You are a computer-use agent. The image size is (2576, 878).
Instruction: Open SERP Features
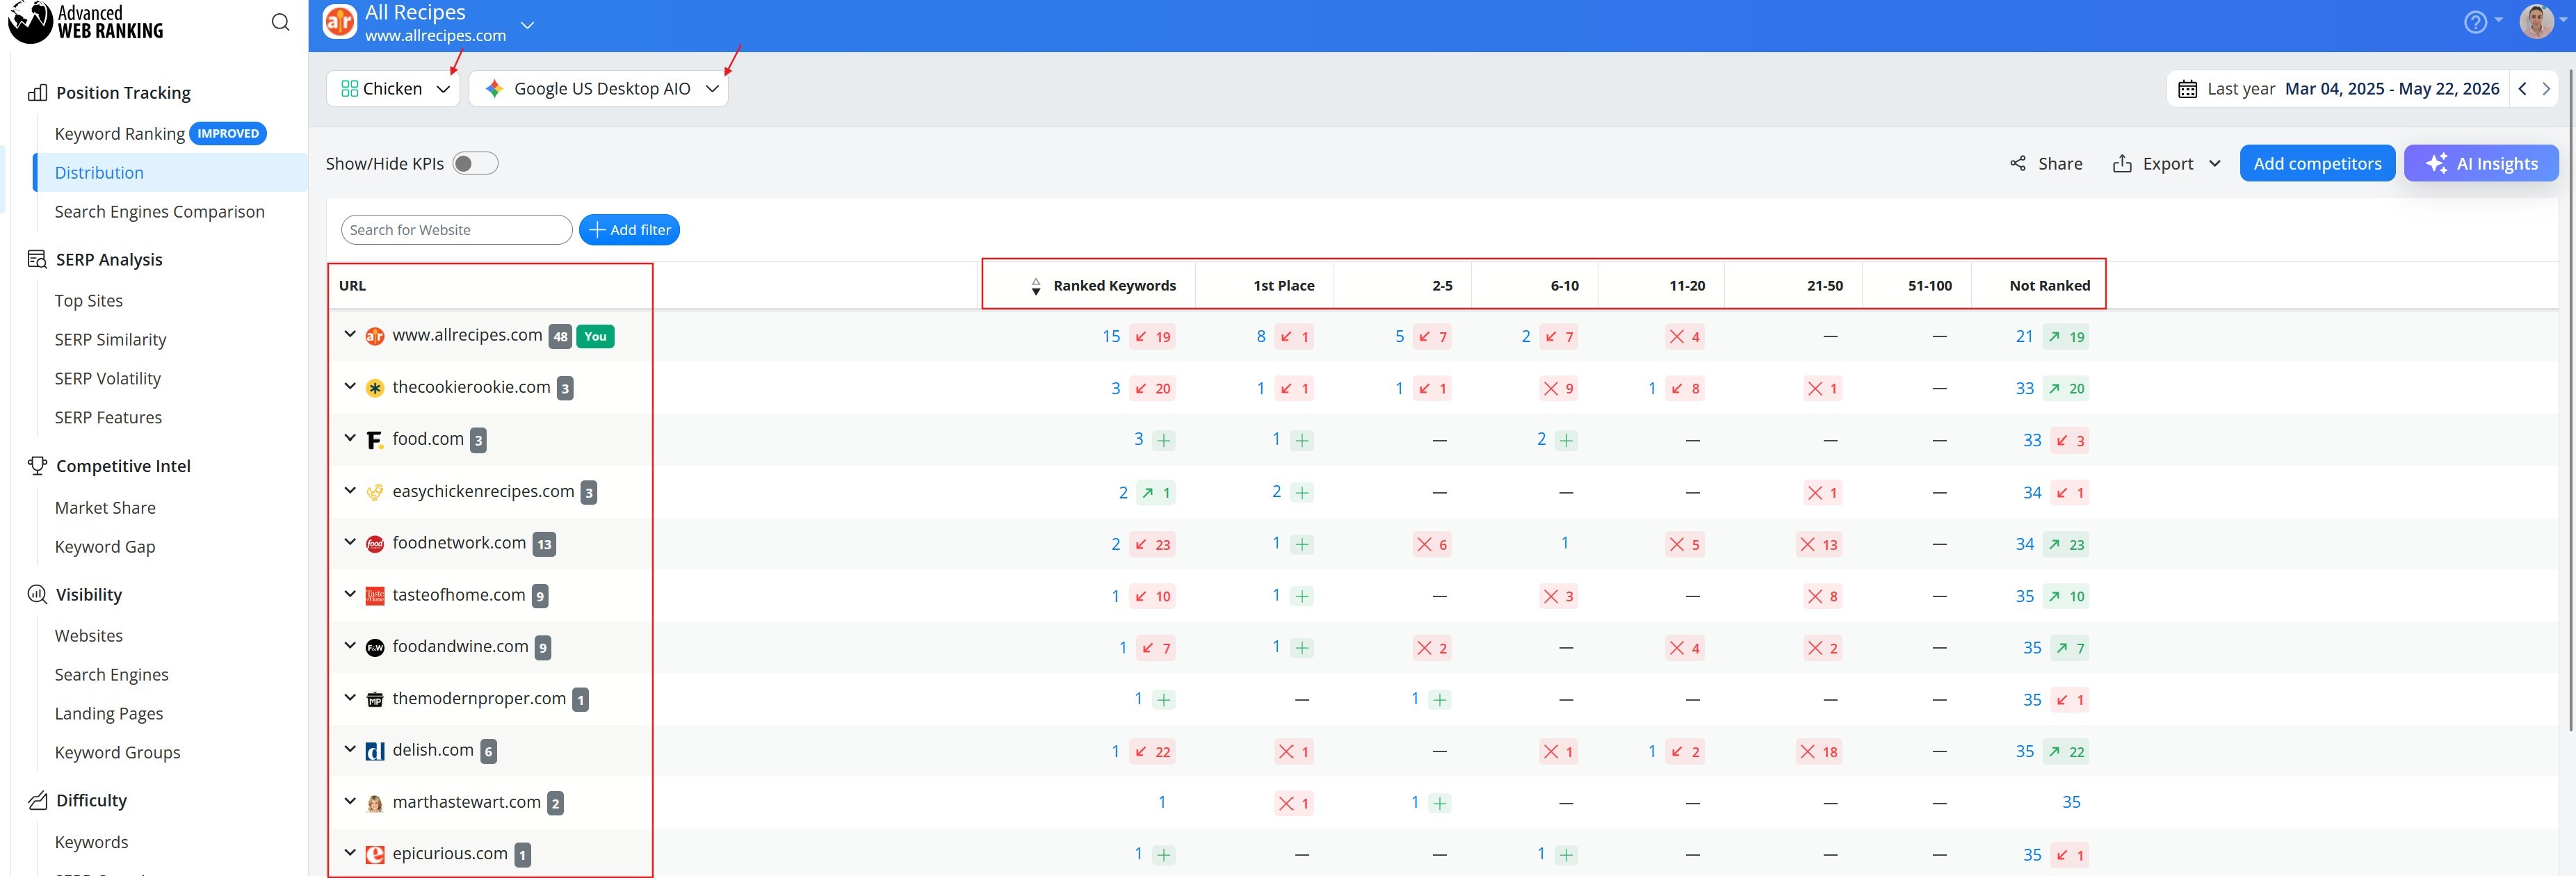pyautogui.click(x=108, y=418)
